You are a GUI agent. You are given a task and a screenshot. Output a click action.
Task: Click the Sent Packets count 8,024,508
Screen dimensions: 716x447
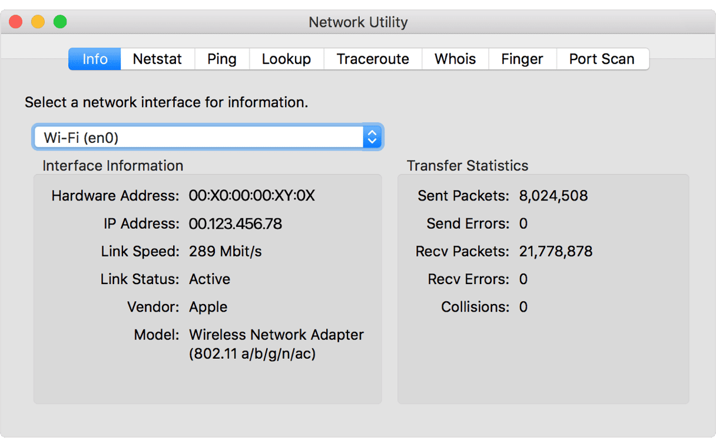pos(553,196)
